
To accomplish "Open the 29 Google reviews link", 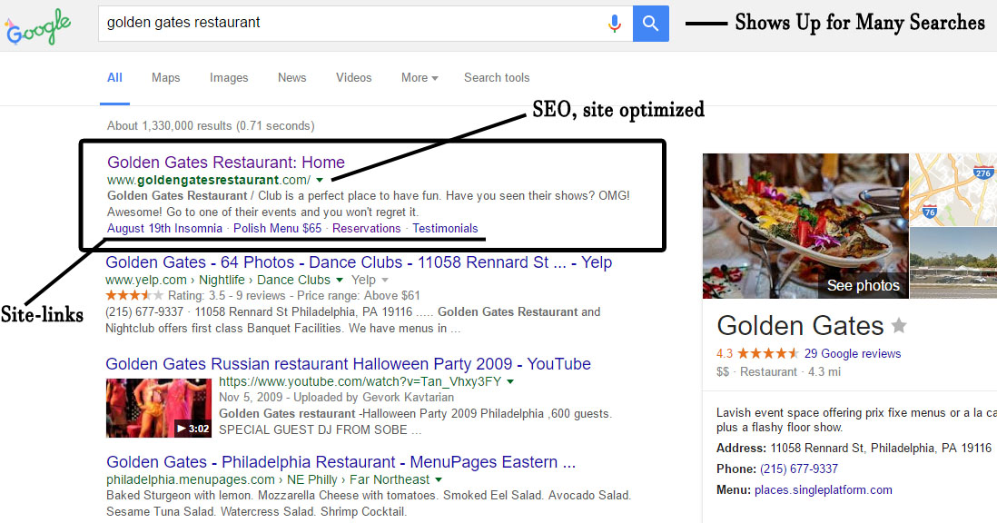I will (853, 353).
